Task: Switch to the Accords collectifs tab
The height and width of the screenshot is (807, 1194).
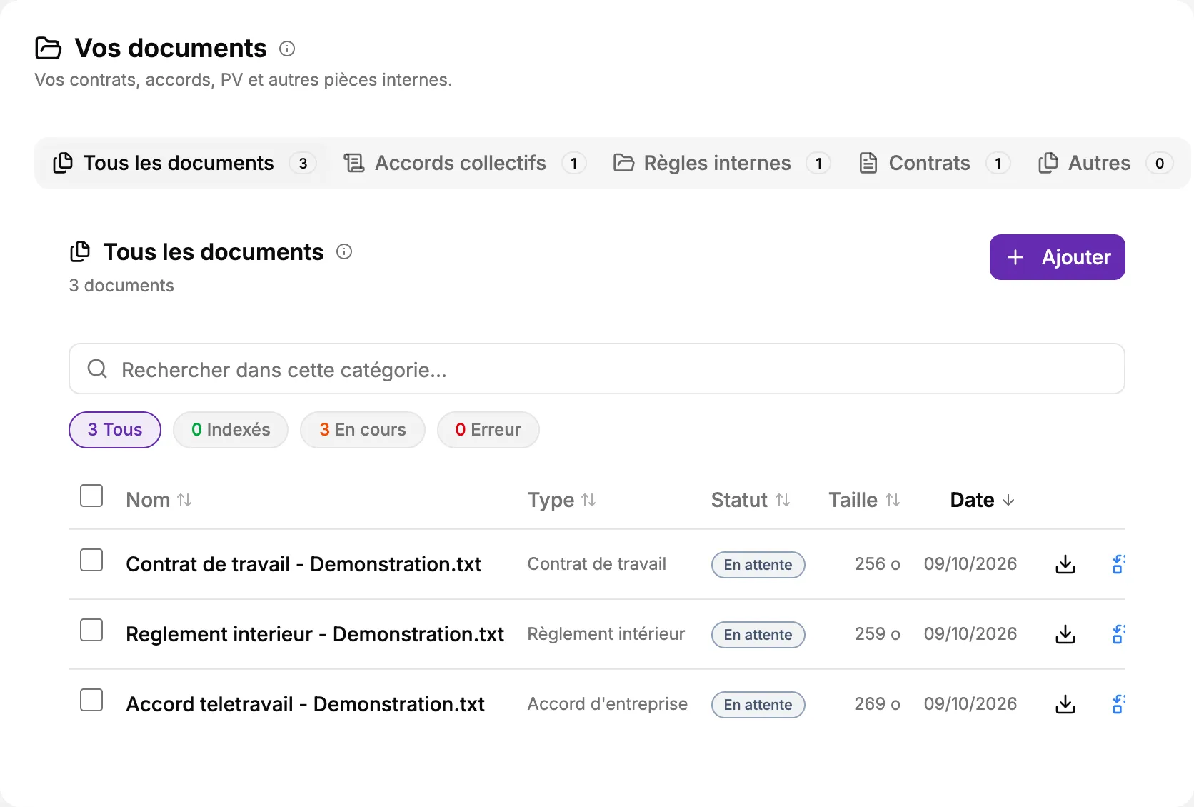Action: coord(465,163)
